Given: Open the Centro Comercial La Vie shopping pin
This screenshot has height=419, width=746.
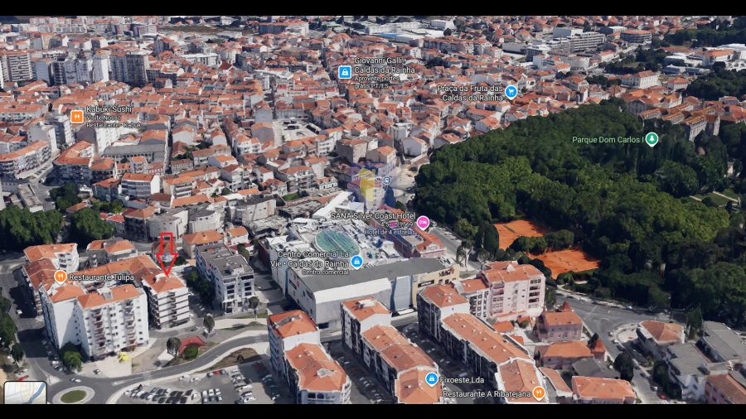Looking at the screenshot, I should pos(356,262).
